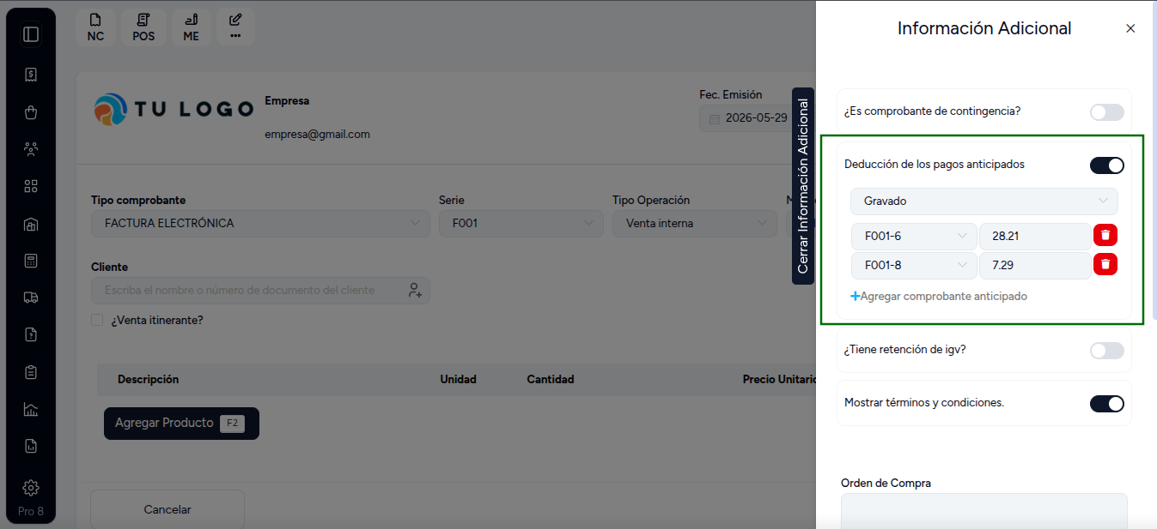Click the ME toolbar icon
The height and width of the screenshot is (529, 1157).
191,27
